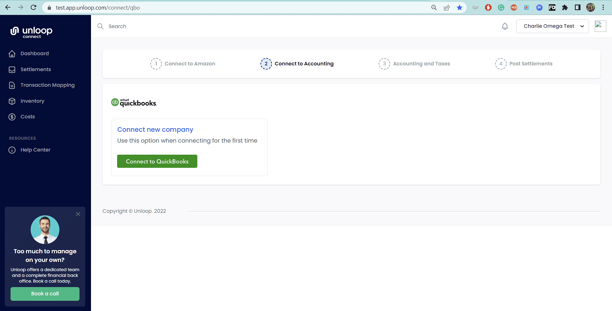Screen dimensions: 612x311
Task: Open Chrome three-dot menu
Action: pos(603,7)
